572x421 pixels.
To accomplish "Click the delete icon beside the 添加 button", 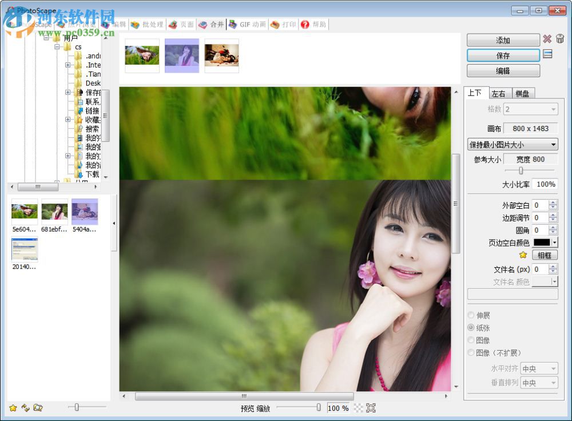I will pos(548,39).
